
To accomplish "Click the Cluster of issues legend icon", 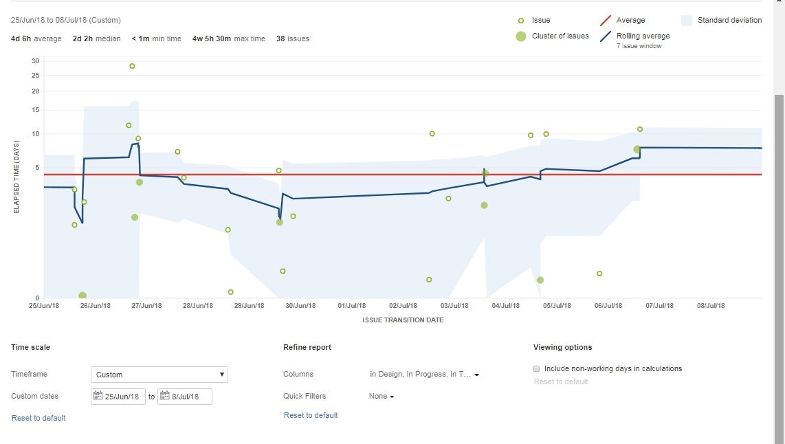I will pyautogui.click(x=521, y=36).
